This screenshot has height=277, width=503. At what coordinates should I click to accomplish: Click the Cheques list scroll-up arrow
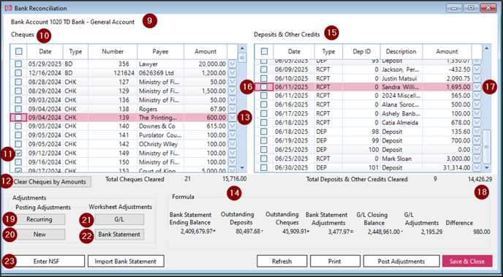point(242,48)
